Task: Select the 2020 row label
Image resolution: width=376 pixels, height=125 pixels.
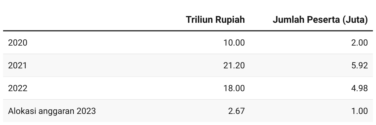Action: (18, 42)
